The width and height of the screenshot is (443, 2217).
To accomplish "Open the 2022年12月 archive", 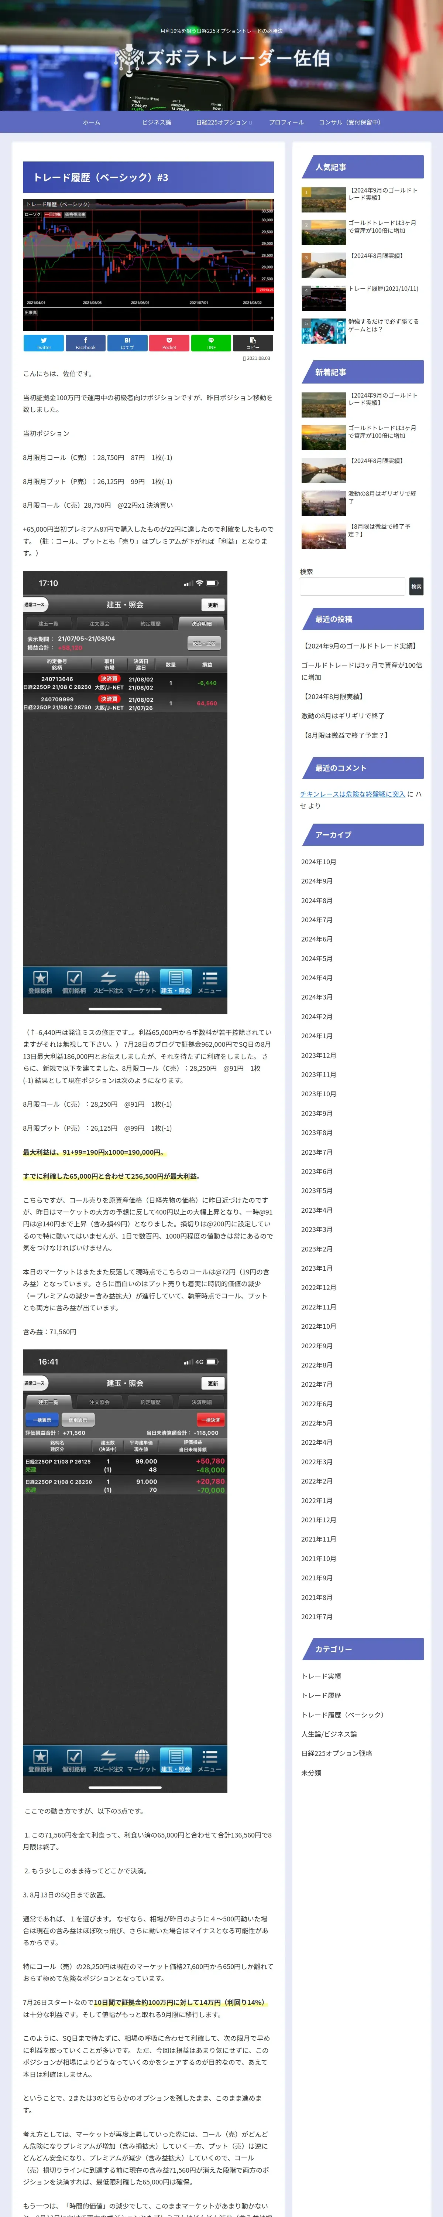I will coord(318,1287).
